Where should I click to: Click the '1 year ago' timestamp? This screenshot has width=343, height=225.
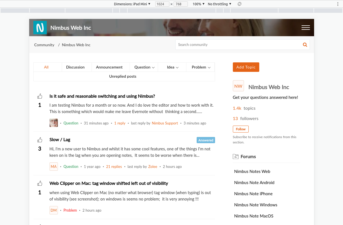(x=92, y=167)
